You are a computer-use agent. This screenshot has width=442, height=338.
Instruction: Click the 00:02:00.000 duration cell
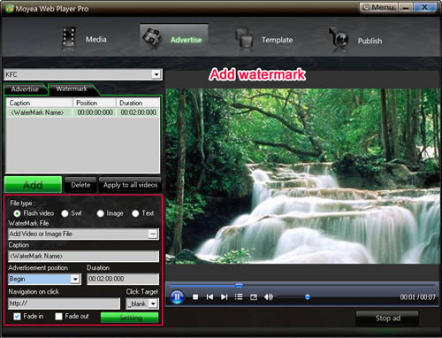coord(138,112)
